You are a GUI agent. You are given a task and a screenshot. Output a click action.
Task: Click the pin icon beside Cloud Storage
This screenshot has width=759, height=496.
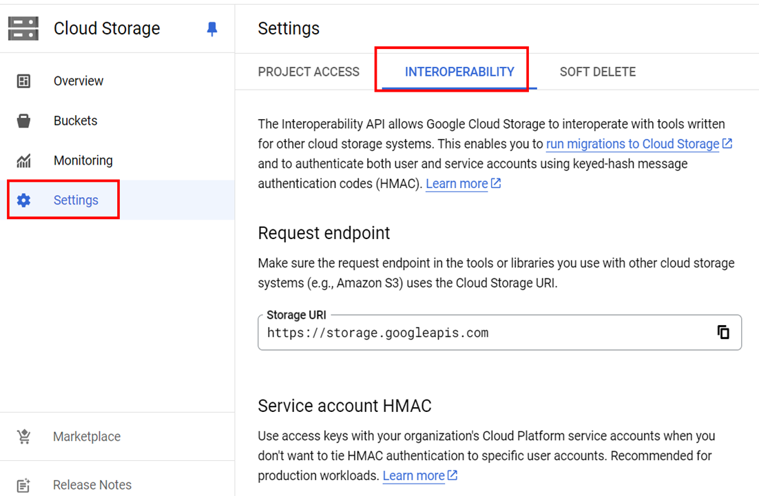pos(212,29)
